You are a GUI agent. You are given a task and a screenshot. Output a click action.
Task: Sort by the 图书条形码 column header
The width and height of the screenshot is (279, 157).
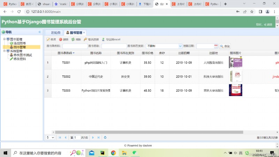click(66, 53)
